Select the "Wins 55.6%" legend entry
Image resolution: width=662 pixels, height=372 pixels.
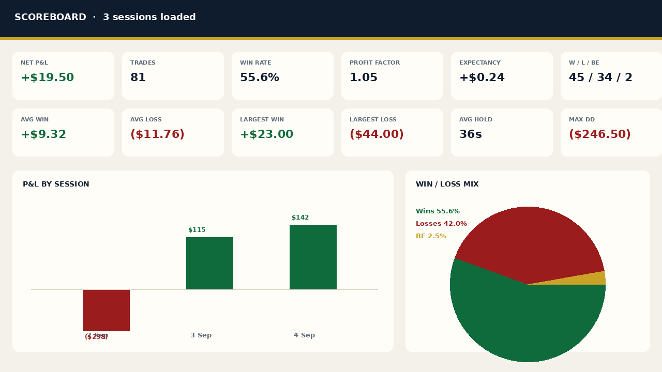pos(438,211)
